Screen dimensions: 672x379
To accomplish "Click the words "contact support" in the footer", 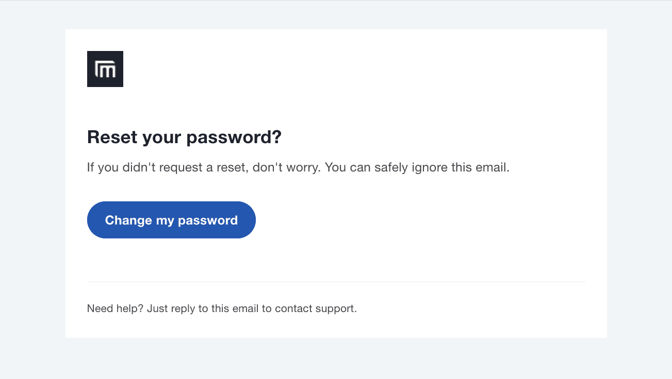I will click(x=315, y=309).
